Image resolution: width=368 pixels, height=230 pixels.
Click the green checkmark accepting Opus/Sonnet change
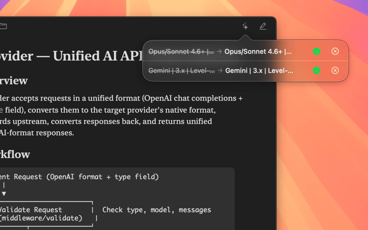[317, 51]
